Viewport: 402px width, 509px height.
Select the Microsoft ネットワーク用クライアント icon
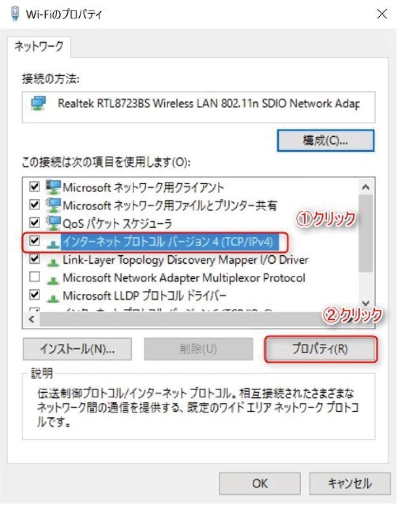point(53,187)
